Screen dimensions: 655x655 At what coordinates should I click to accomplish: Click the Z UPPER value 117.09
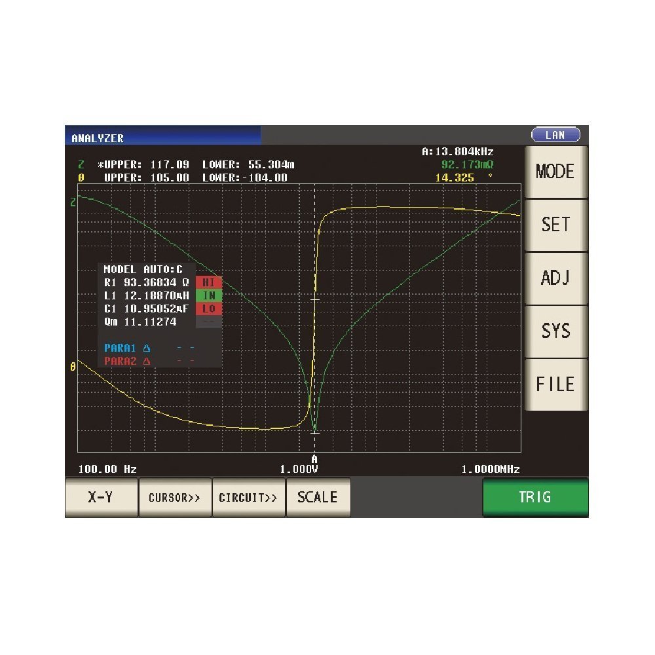coord(170,165)
